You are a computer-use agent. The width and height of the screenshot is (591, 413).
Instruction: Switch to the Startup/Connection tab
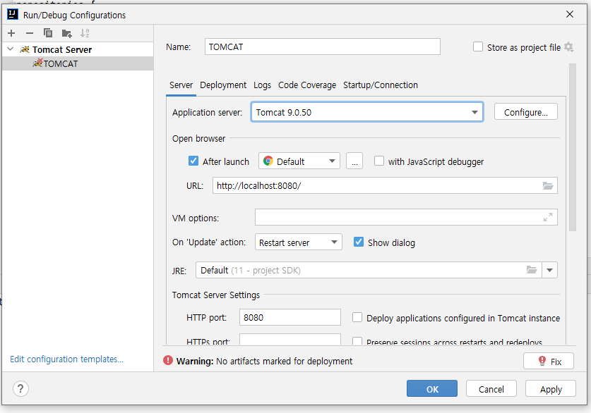click(381, 85)
